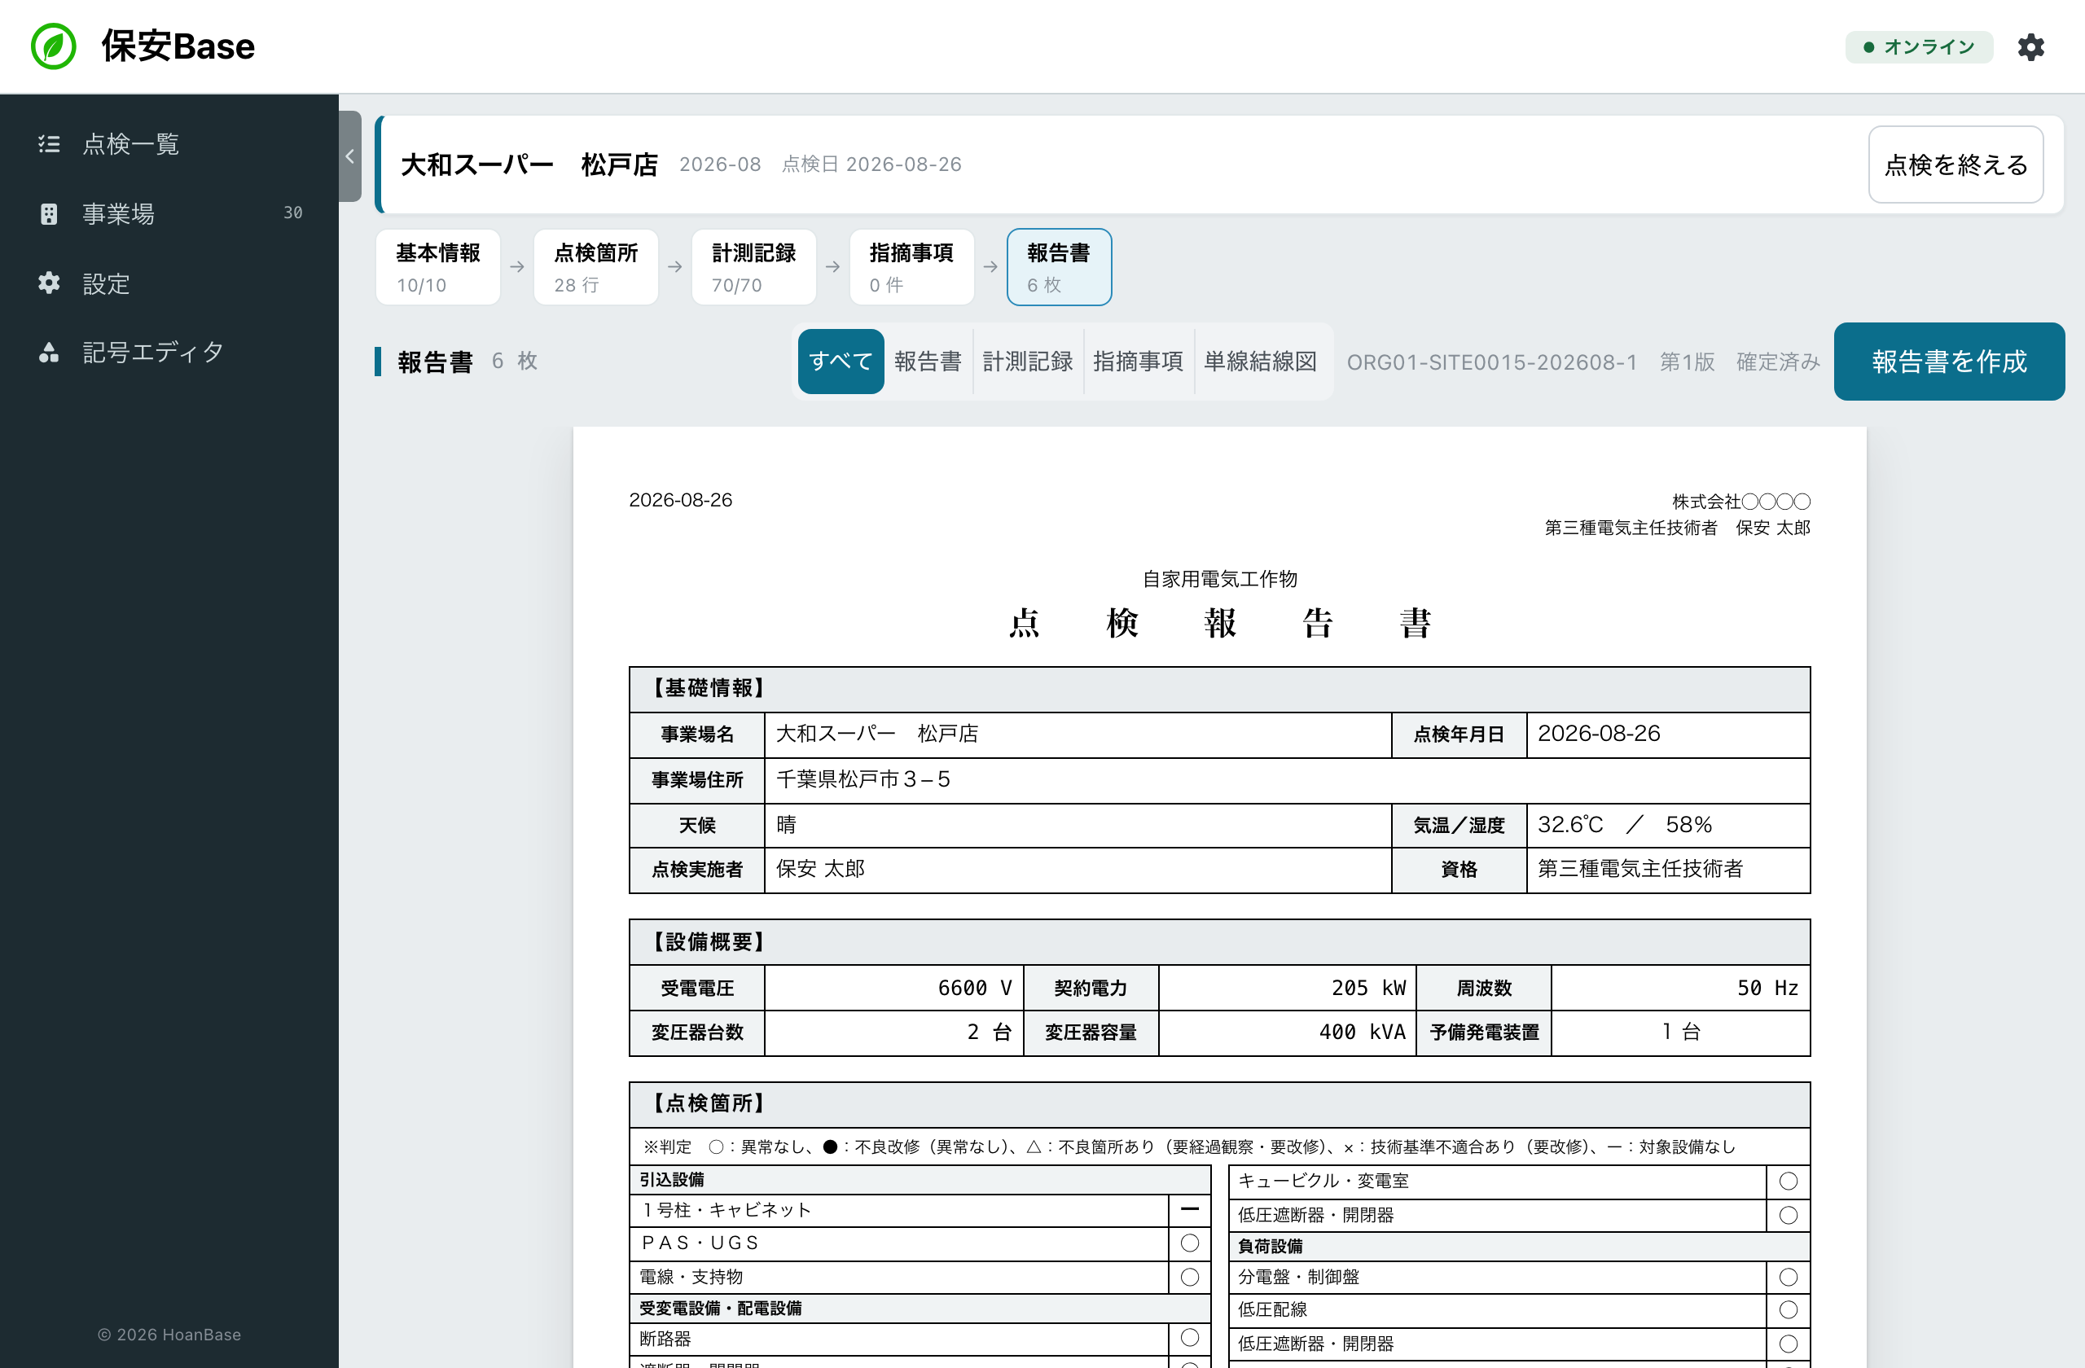The width and height of the screenshot is (2085, 1368).
Task: Select the 報告書 filter tab
Action: [928, 362]
